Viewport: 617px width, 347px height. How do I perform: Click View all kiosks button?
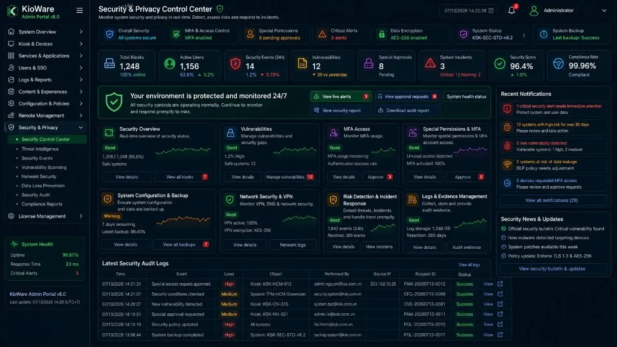[x=184, y=177]
